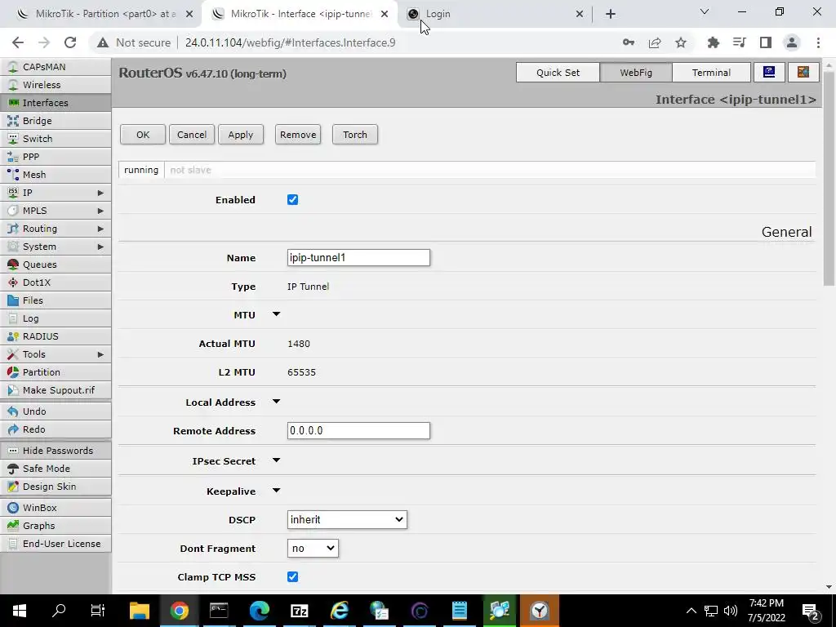Open the Switch section

[x=56, y=139]
